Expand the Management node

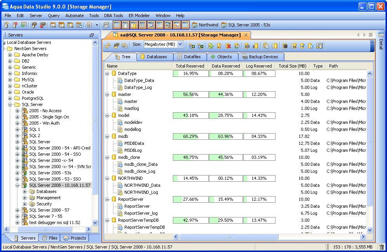25,198
